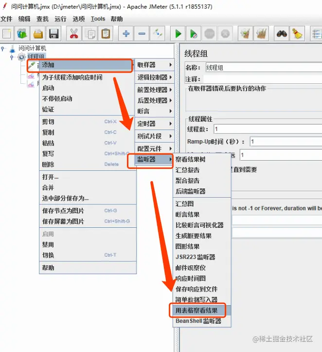322x352 pixels.
Task: Expand the 配置元件 submenu
Action: [x=155, y=148]
